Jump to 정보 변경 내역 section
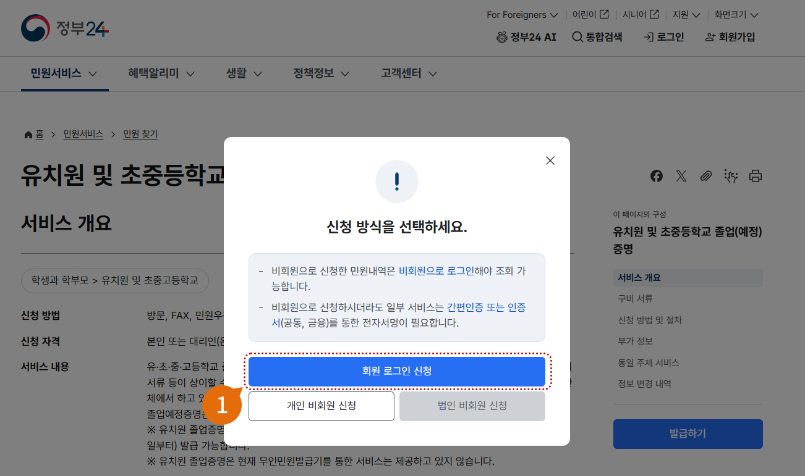Screen dimensions: 805x476 point(645,384)
